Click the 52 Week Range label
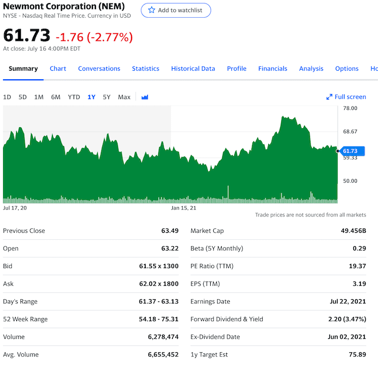The width and height of the screenshot is (378, 369). tap(25, 319)
